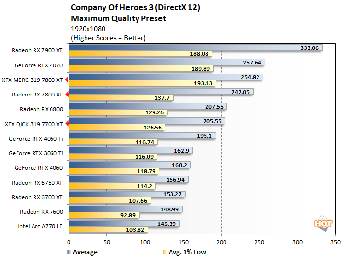Screen dimensions: 344x256
Task: Click the 193.13 1% low value
Action: (x=203, y=83)
